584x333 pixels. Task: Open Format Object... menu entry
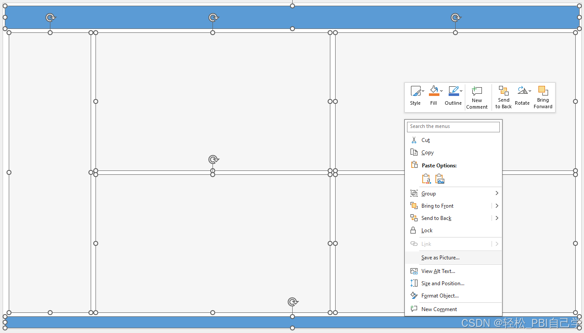click(453, 296)
